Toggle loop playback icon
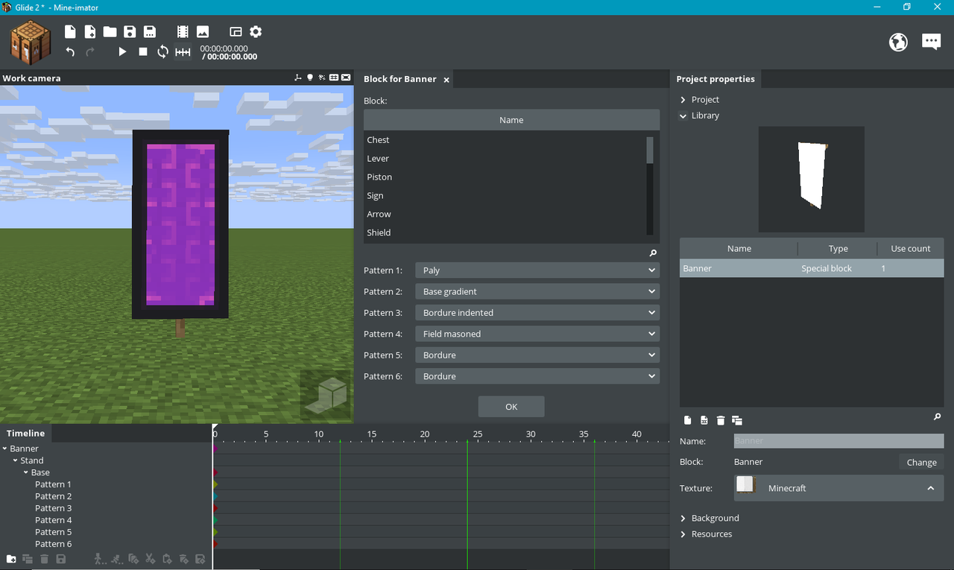This screenshot has height=570, width=954. point(162,51)
